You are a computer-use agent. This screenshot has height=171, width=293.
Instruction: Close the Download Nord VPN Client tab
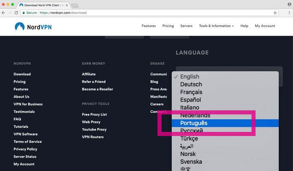pos(67,5)
